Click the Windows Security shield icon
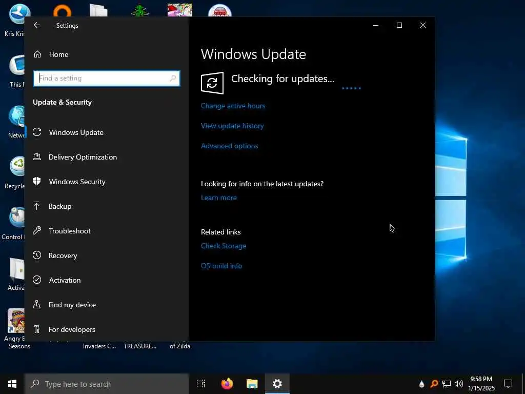 tap(37, 181)
